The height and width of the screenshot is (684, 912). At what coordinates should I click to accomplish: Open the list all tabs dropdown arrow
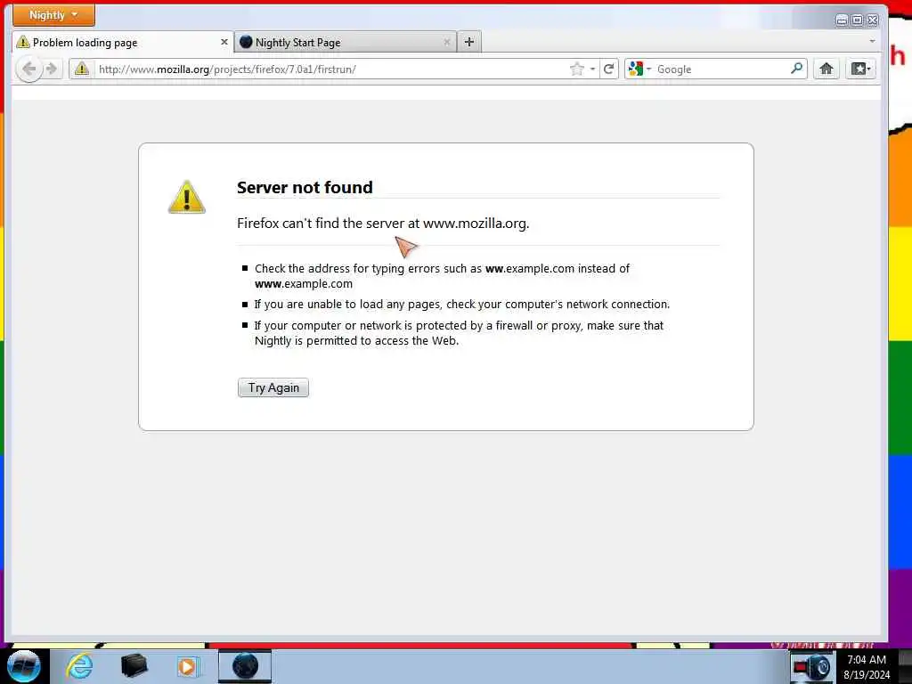(872, 41)
